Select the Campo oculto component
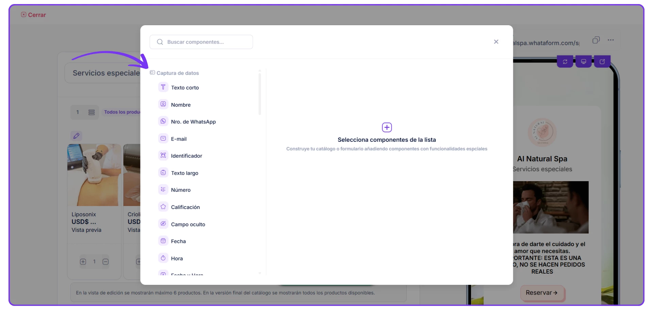This screenshot has width=653, height=310. (x=188, y=224)
